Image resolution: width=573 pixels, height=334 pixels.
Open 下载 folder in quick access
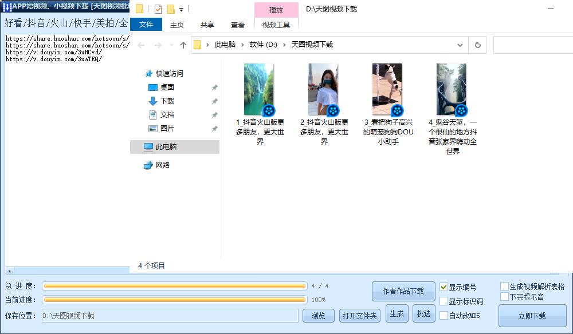click(x=167, y=101)
